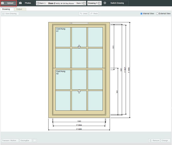This screenshot has height=145, width=172.
Task: Click the handle at the window top
Action: 79,23
